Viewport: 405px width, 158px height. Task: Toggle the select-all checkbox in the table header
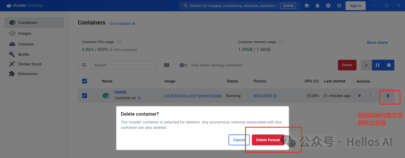pyautogui.click(x=84, y=81)
